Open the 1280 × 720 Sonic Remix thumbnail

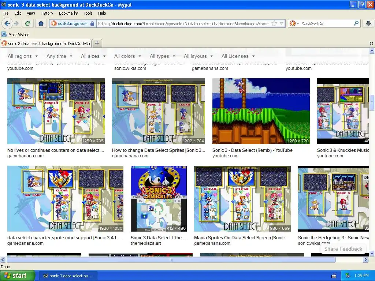tap(261, 111)
